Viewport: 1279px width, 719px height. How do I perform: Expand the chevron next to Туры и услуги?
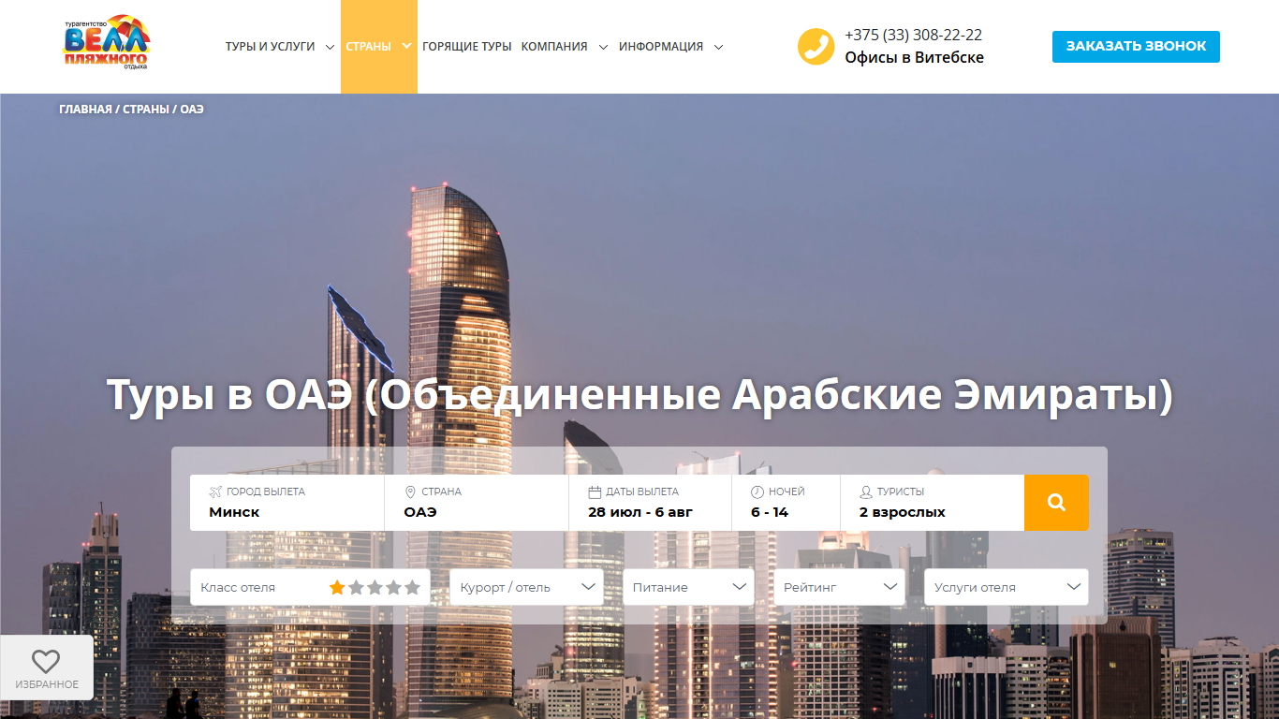(x=330, y=47)
